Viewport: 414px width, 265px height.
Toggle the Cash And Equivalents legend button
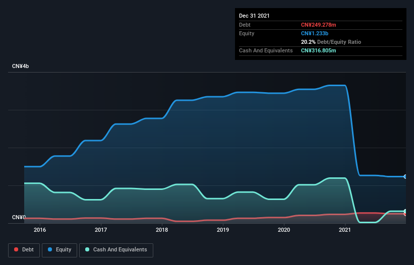(x=116, y=250)
